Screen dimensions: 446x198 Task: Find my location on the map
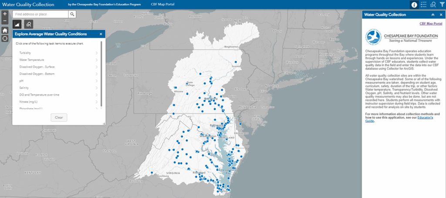5,39
